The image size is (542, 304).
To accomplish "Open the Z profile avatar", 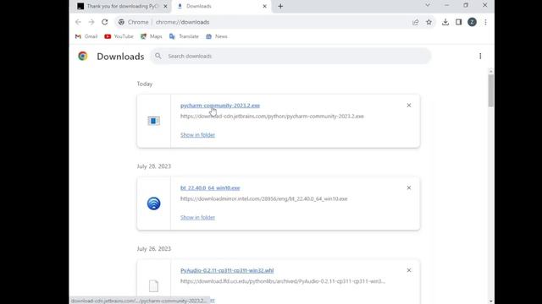I will pos(473,22).
